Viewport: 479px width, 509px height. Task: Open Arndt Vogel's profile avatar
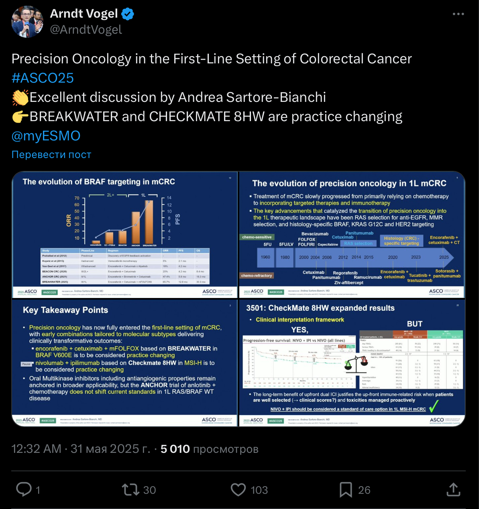click(27, 21)
